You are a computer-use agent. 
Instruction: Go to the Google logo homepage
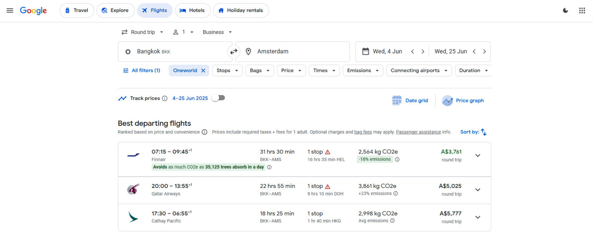(x=33, y=11)
